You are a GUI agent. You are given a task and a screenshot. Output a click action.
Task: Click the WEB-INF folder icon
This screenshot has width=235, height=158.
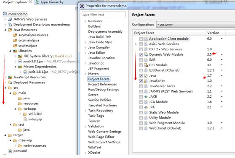pos(25,114)
